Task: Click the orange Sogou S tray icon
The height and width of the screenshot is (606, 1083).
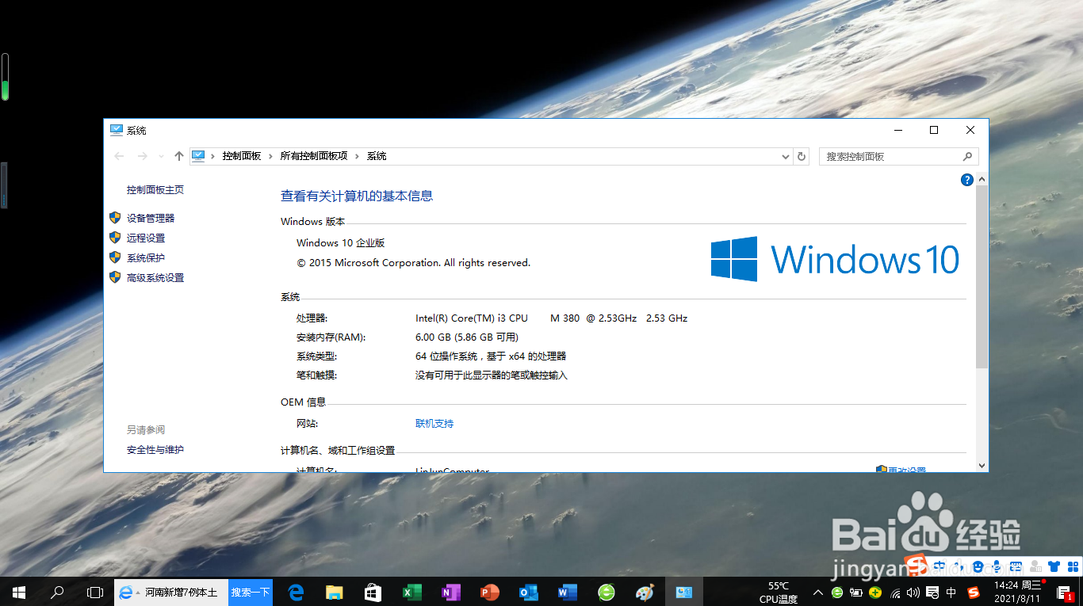Action: click(x=974, y=593)
